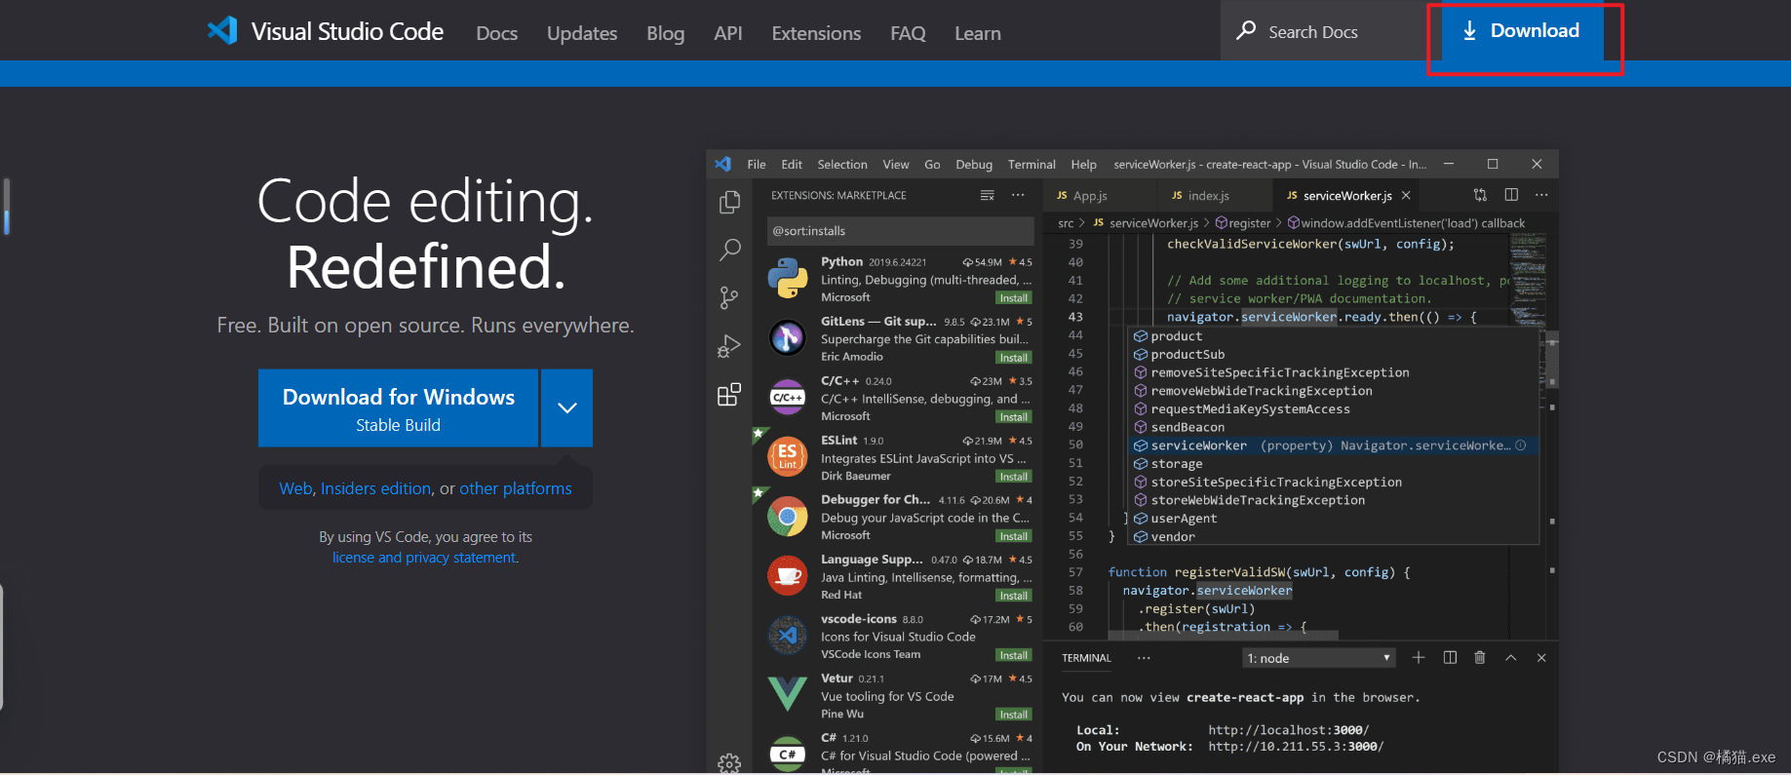The height and width of the screenshot is (775, 1791).
Task: Install the Python extension
Action: pyautogui.click(x=1014, y=298)
